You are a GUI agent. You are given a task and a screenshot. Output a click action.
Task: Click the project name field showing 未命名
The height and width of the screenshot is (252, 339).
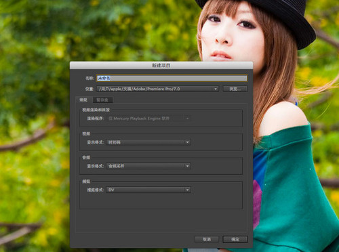(x=172, y=78)
